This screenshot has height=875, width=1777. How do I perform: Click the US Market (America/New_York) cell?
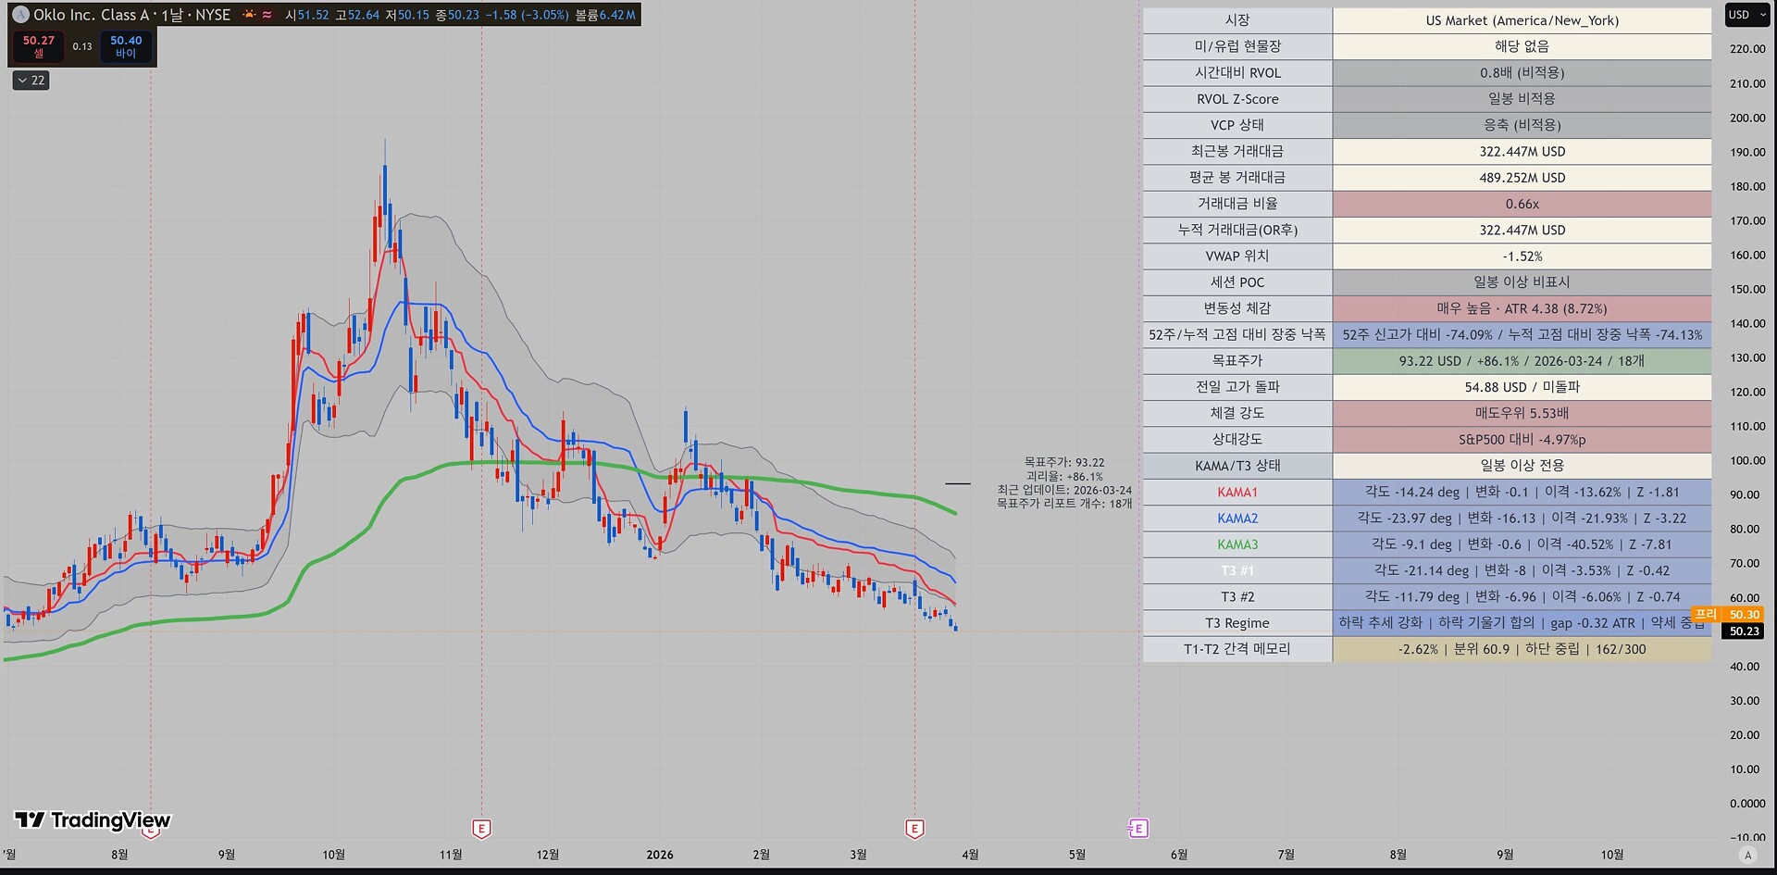1522,20
